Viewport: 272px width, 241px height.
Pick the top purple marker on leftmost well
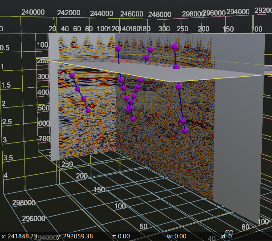tap(72, 75)
